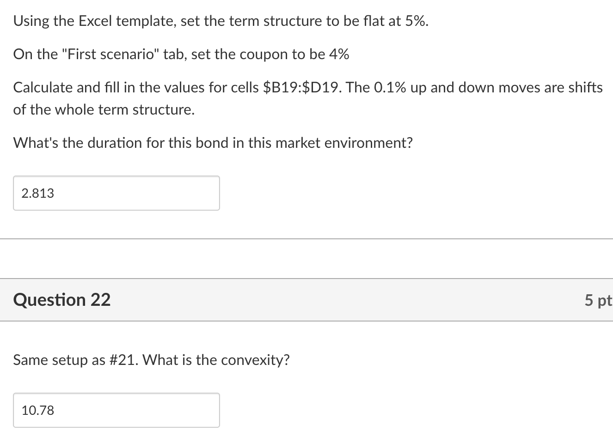
Task: Select the phrase "First scenario" in the instructions
Action: point(109,54)
